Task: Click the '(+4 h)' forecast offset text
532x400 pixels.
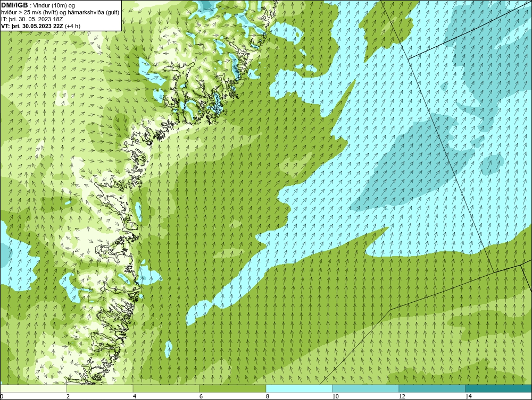Action: click(x=72, y=26)
